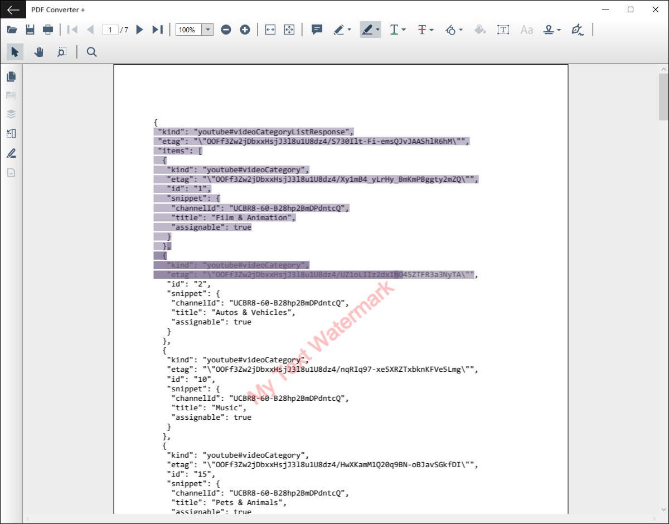Go to the next page

tap(140, 30)
